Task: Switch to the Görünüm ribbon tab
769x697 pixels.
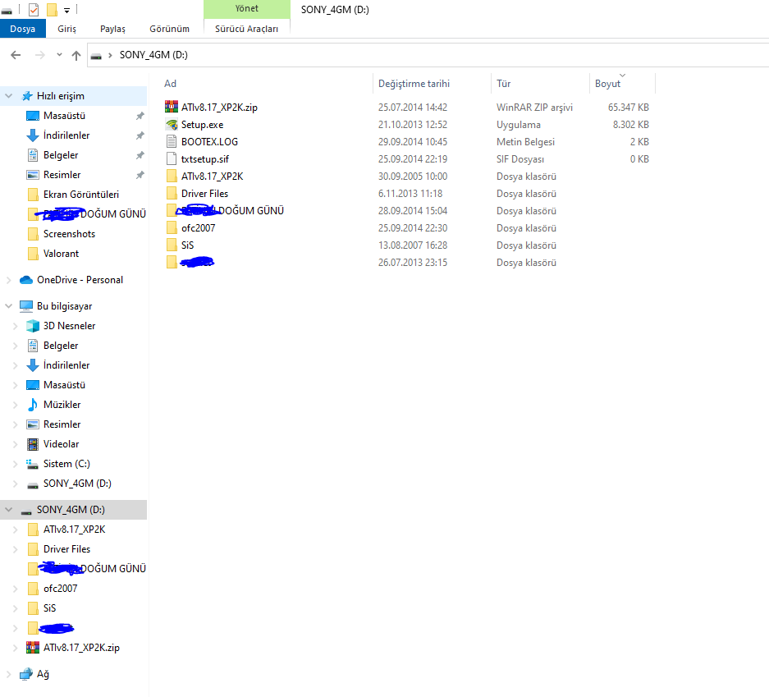Action: [169, 29]
